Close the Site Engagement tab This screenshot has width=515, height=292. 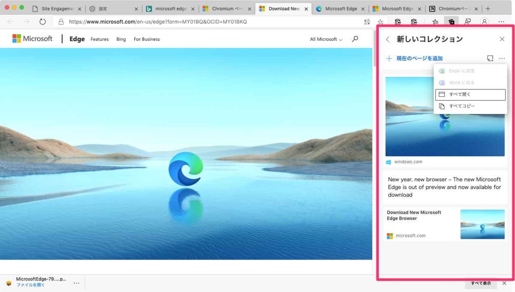coord(79,9)
